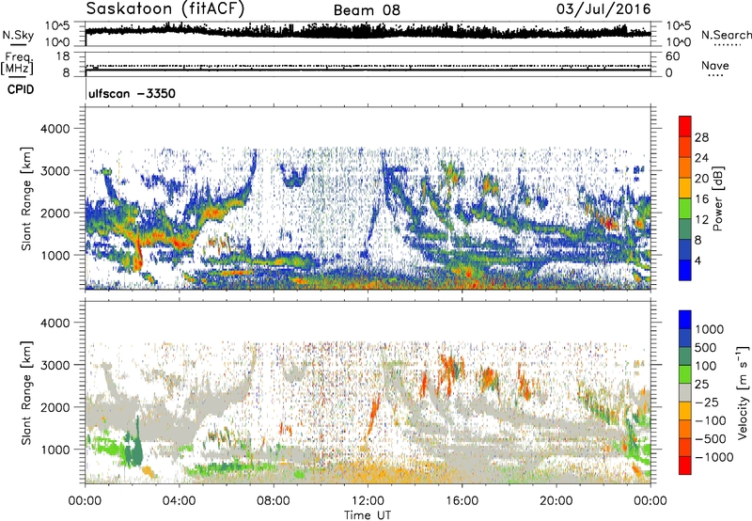Screen dimensions: 752x521
Task: Click the "Saskatoon (fitACF)" plot title
Action: point(165,9)
